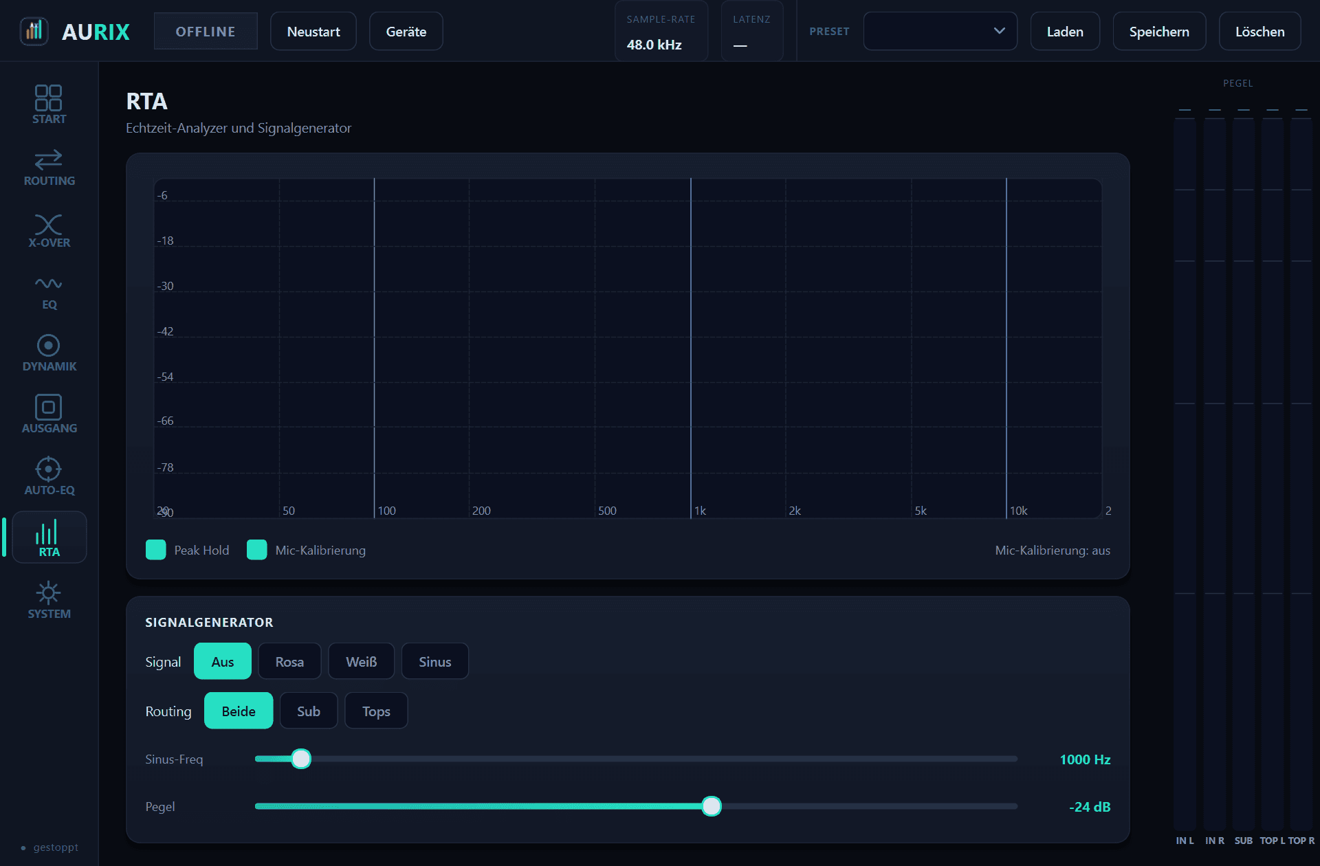Click the 48.0 kHz sample-rate value
The width and height of the screenshot is (1320, 866).
654,45
